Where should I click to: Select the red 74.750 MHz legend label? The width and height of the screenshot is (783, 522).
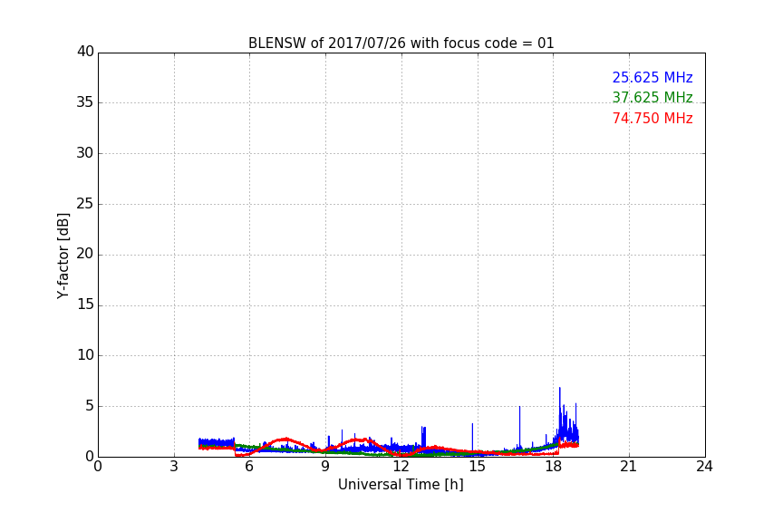tap(652, 119)
